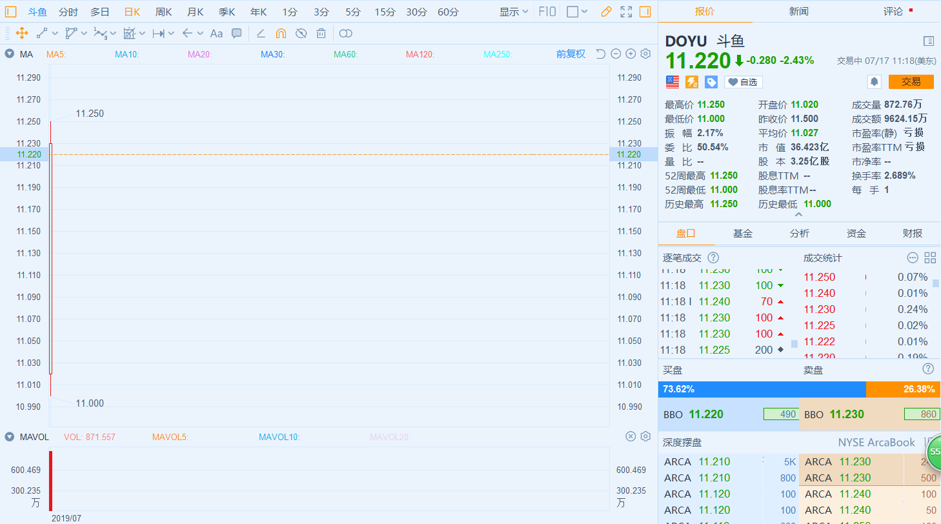Select the 60分 minute chart
Screen dimensions: 941x524
coord(448,12)
